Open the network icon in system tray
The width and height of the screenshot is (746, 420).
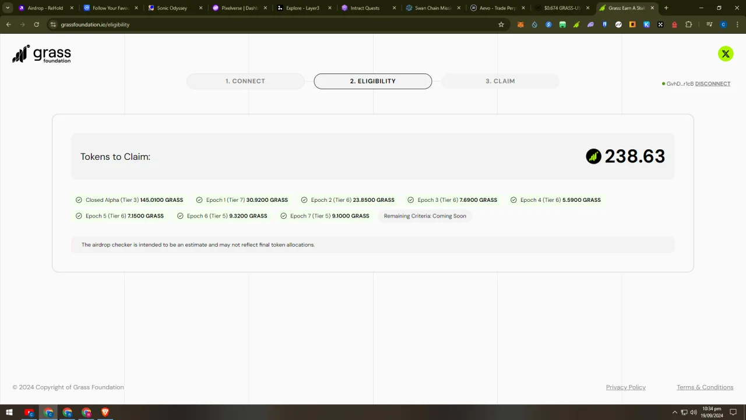(684, 412)
